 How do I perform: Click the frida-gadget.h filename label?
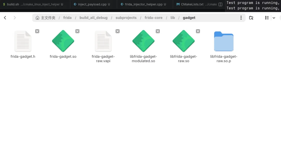[x=23, y=57]
